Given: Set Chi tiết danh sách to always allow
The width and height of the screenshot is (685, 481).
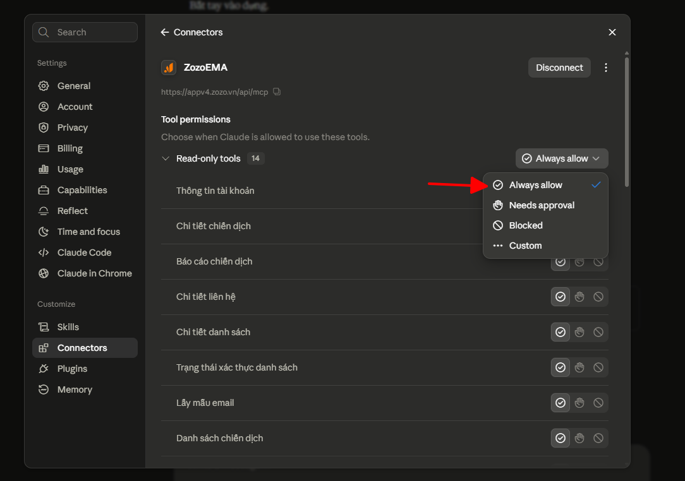Looking at the screenshot, I should click(x=561, y=332).
